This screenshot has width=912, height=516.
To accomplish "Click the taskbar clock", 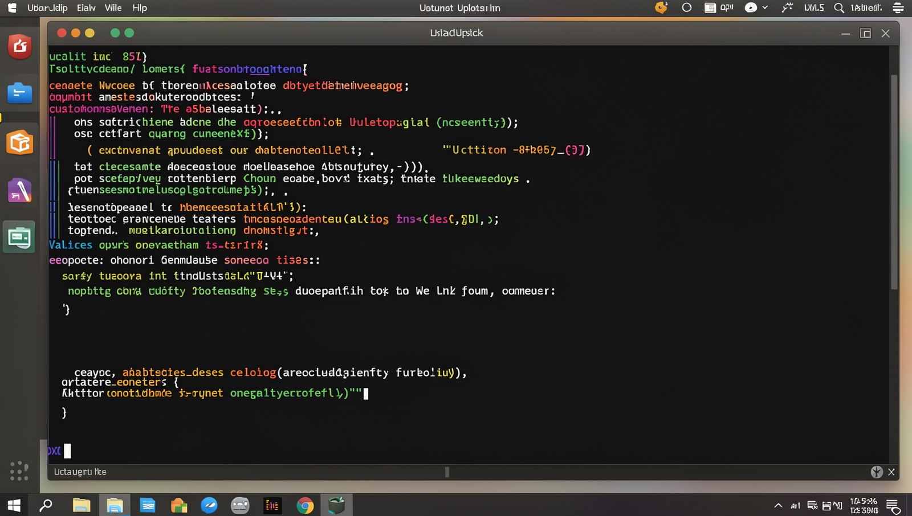I will pyautogui.click(x=864, y=506).
